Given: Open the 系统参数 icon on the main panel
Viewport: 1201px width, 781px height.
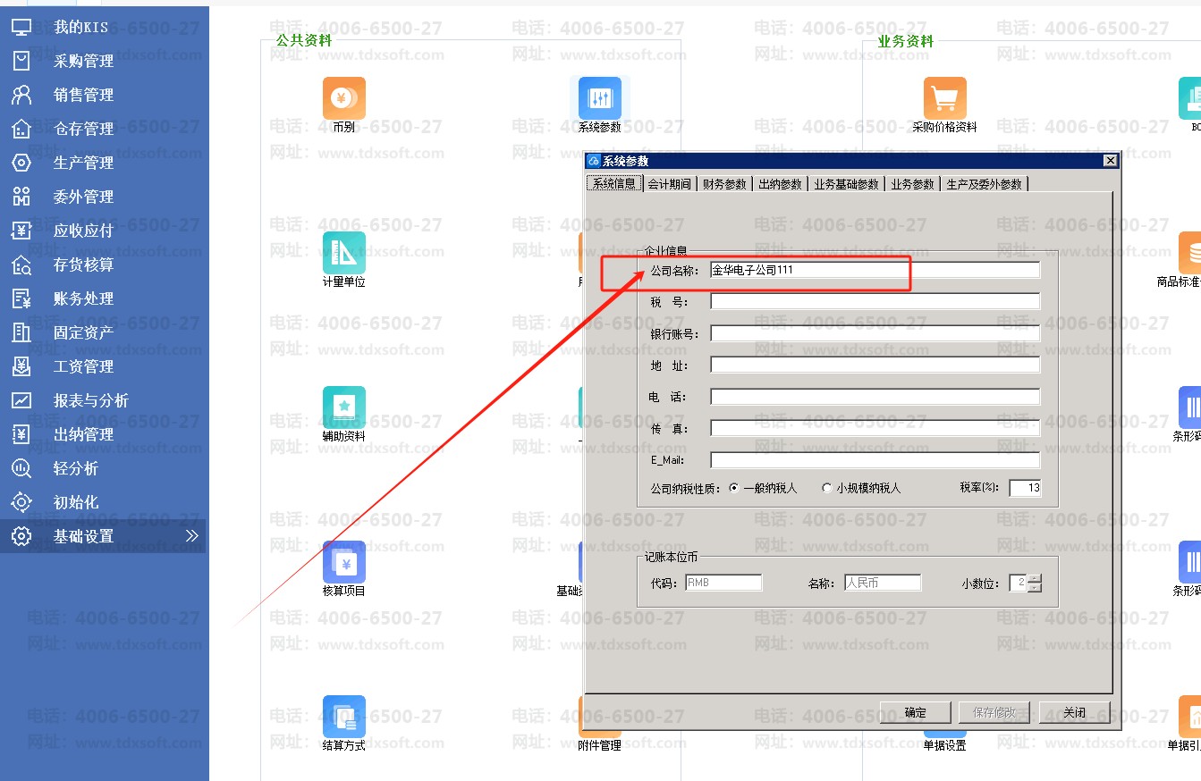Looking at the screenshot, I should click(600, 98).
